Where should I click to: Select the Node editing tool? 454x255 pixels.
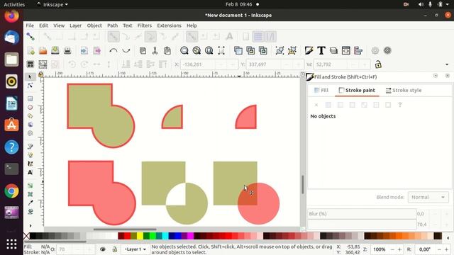(30, 86)
